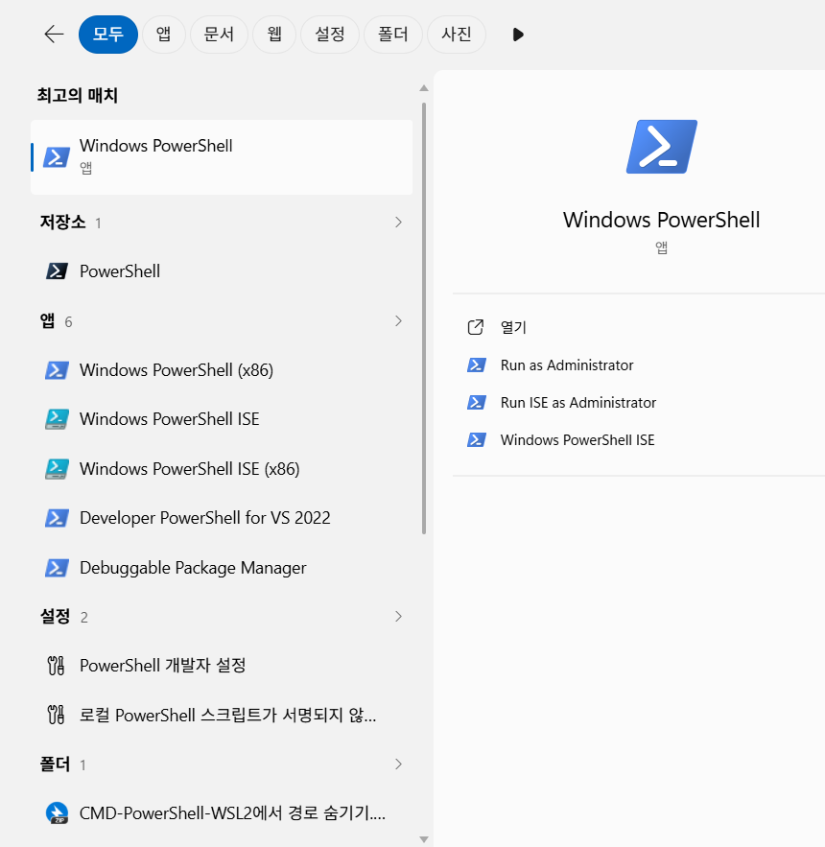The width and height of the screenshot is (825, 847).
Task: Select Run ISE as Administrator
Action: pos(578,403)
